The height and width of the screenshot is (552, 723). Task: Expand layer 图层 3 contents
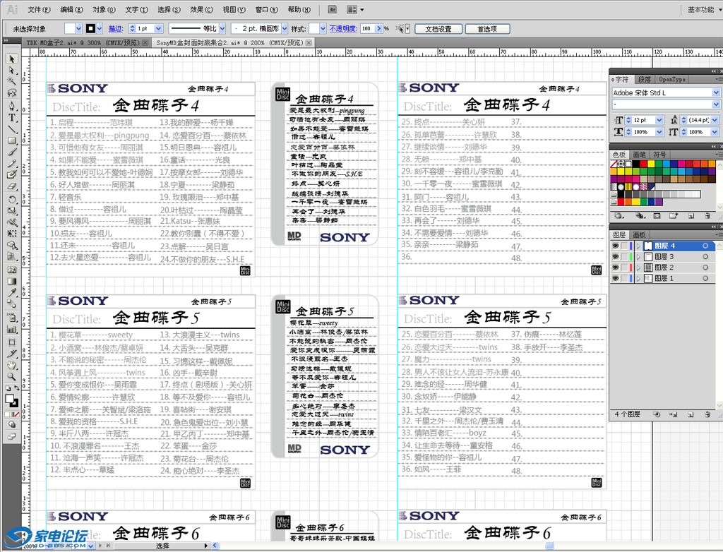(638, 256)
